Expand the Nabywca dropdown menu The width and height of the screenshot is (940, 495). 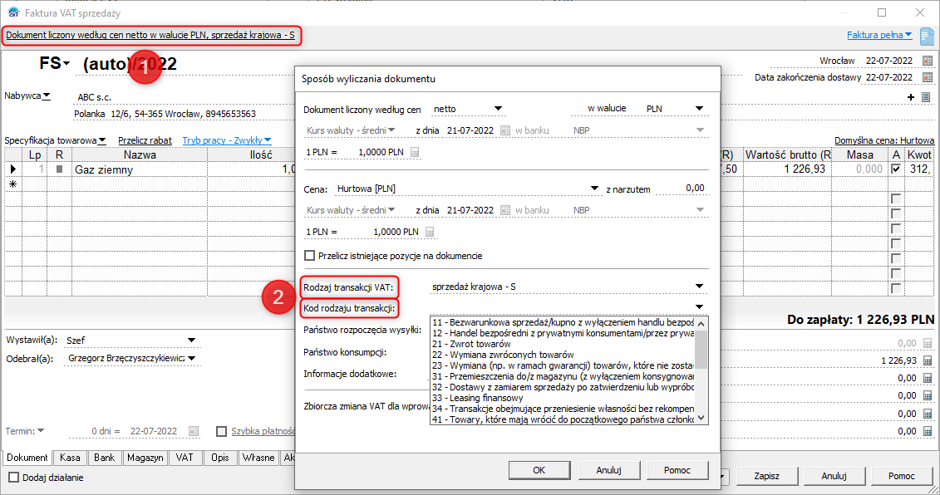pyautogui.click(x=47, y=96)
